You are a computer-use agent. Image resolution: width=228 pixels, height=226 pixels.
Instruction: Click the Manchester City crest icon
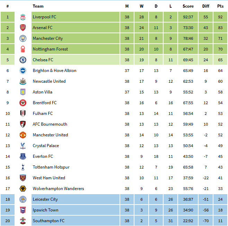[x=23, y=38]
